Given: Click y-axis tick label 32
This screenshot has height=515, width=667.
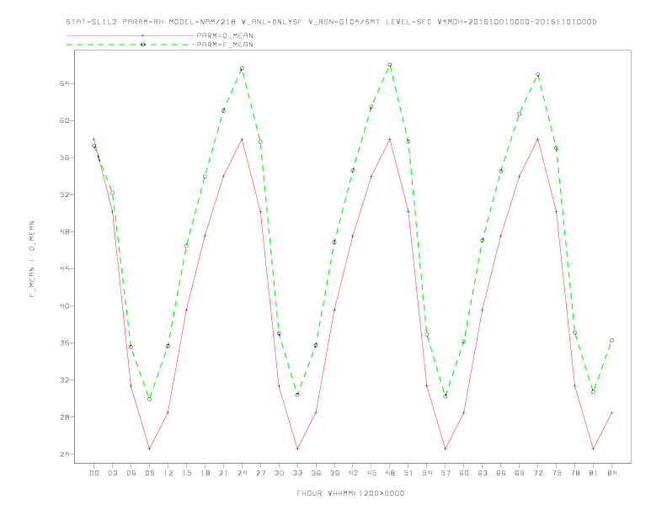Looking at the screenshot, I should pyautogui.click(x=65, y=380).
